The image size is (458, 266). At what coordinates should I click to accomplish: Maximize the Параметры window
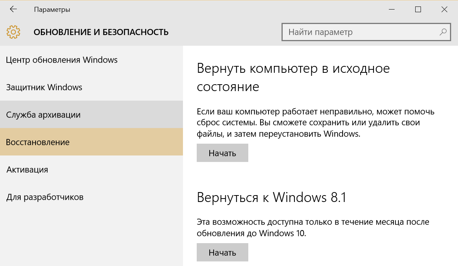coord(418,9)
